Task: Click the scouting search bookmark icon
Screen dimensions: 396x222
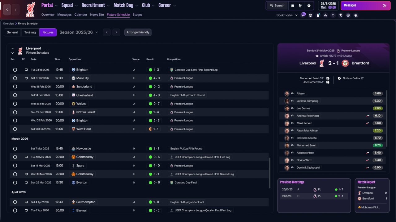Action: (x=325, y=15)
